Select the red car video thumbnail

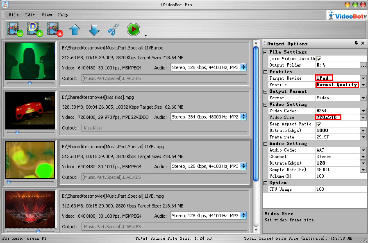30,110
